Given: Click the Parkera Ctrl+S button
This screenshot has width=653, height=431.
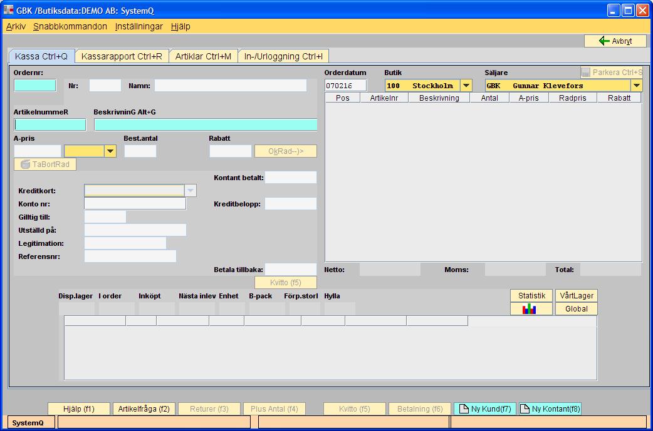Looking at the screenshot, I should [612, 73].
